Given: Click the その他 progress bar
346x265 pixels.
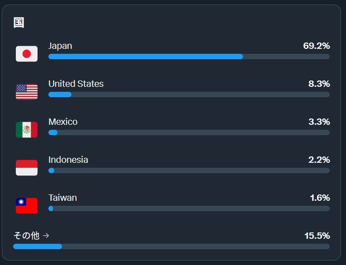Looking at the screenshot, I should click(x=171, y=246).
